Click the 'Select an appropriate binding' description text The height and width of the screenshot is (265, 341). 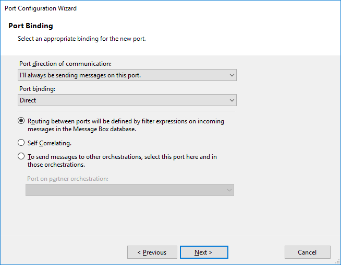point(82,39)
